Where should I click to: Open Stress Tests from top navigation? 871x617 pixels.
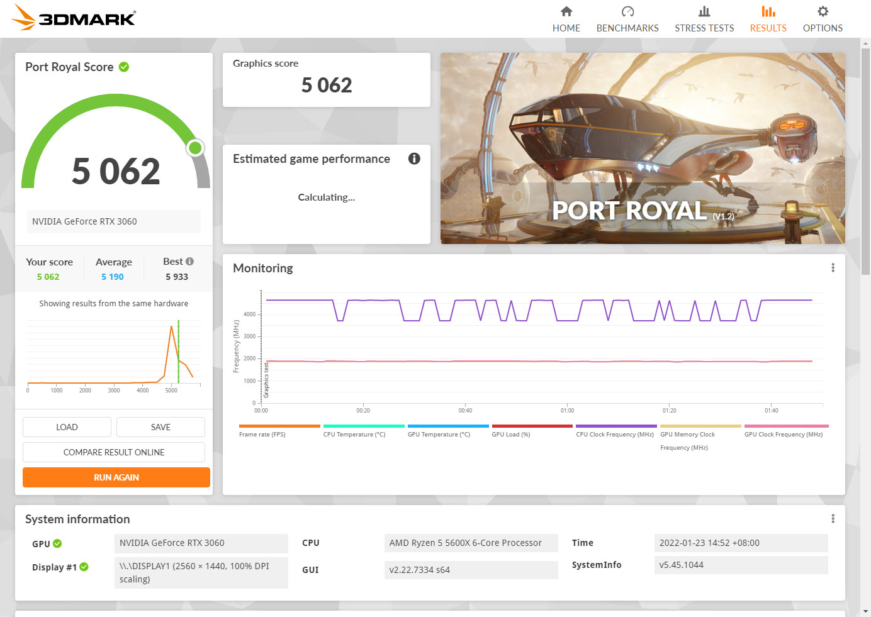(x=704, y=19)
